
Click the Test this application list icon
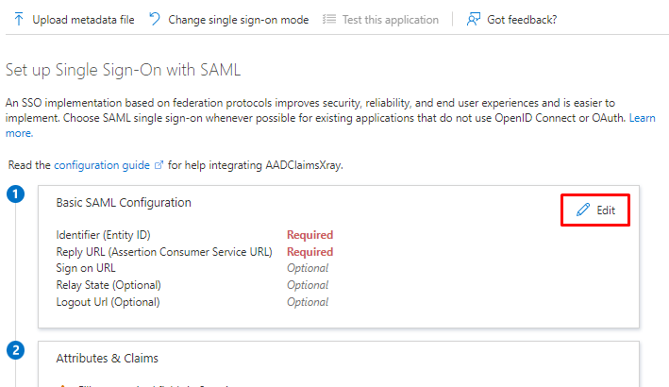[x=328, y=20]
